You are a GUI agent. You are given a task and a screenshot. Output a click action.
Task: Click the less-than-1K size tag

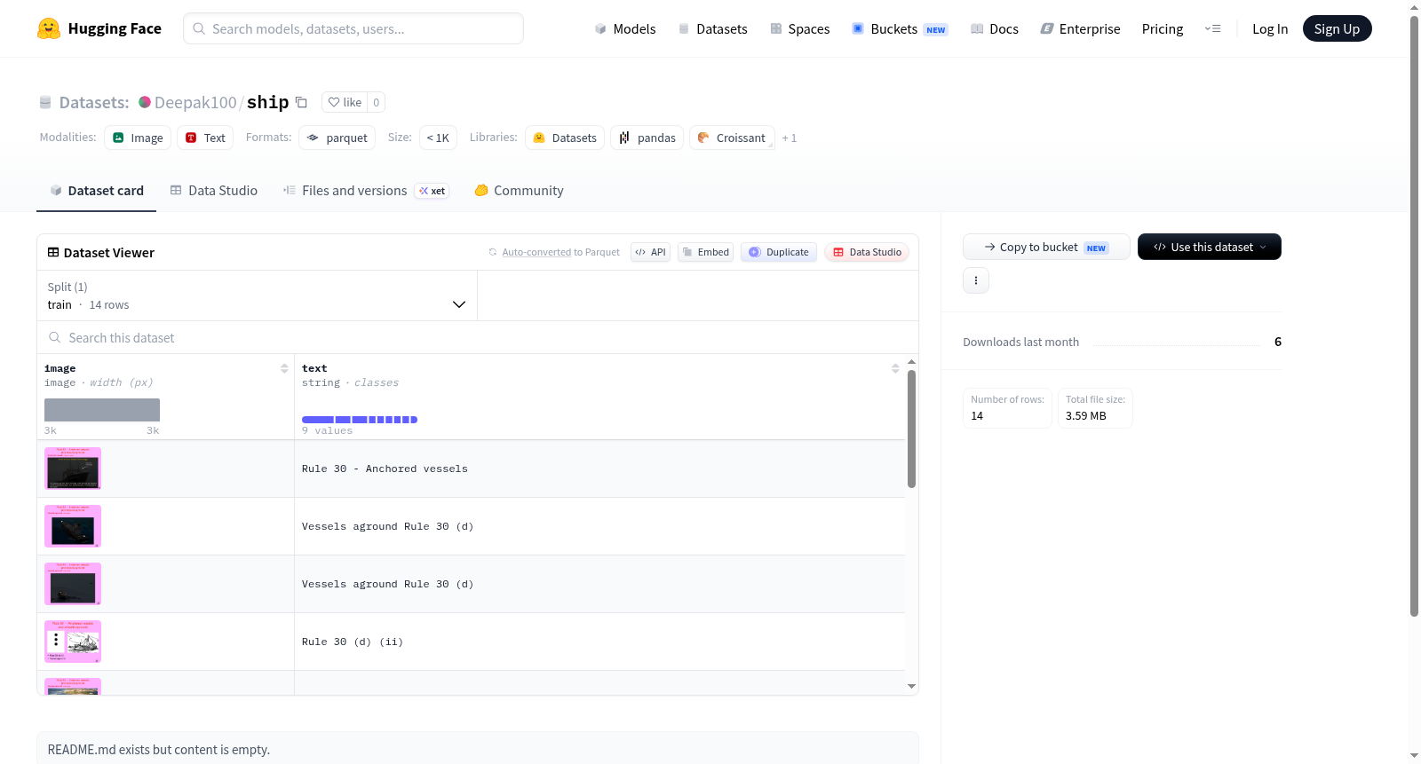tap(438, 138)
